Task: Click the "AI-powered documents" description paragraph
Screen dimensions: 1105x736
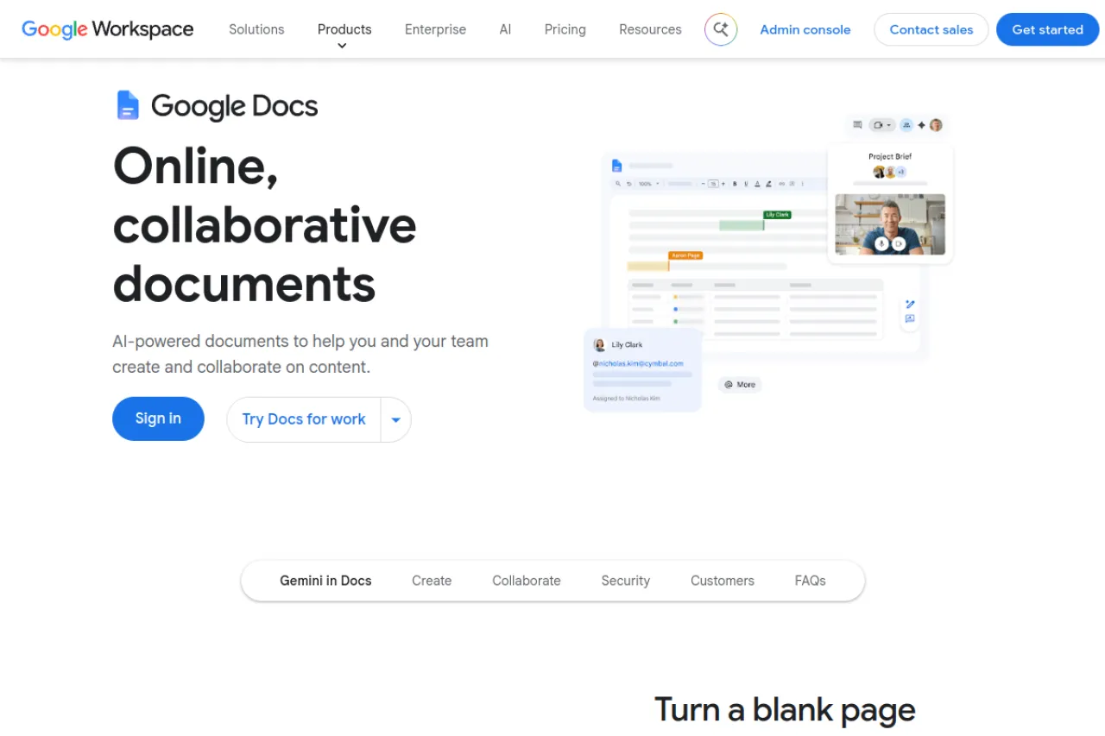Action: [300, 354]
